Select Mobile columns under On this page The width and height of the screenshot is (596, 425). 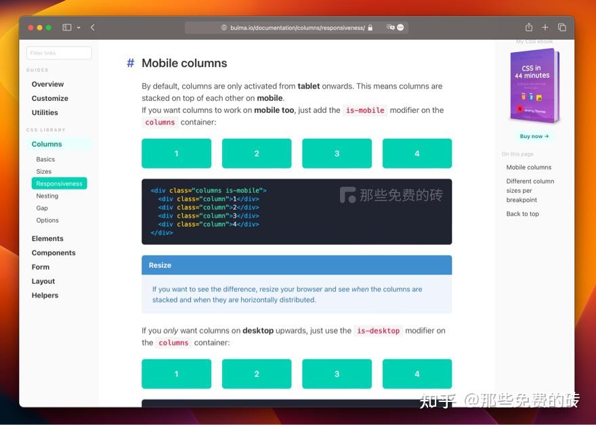529,167
